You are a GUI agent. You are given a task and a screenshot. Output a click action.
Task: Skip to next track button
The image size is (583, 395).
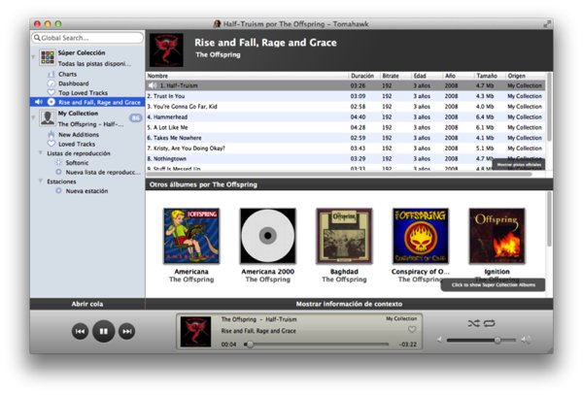pos(126,331)
